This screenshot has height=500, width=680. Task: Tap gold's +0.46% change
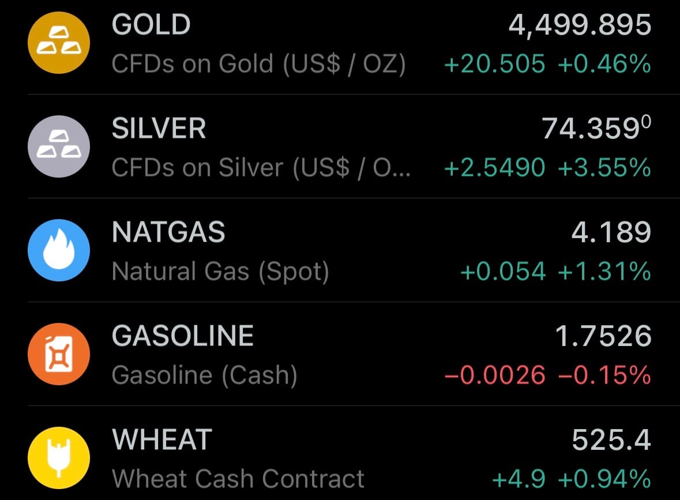[604, 64]
